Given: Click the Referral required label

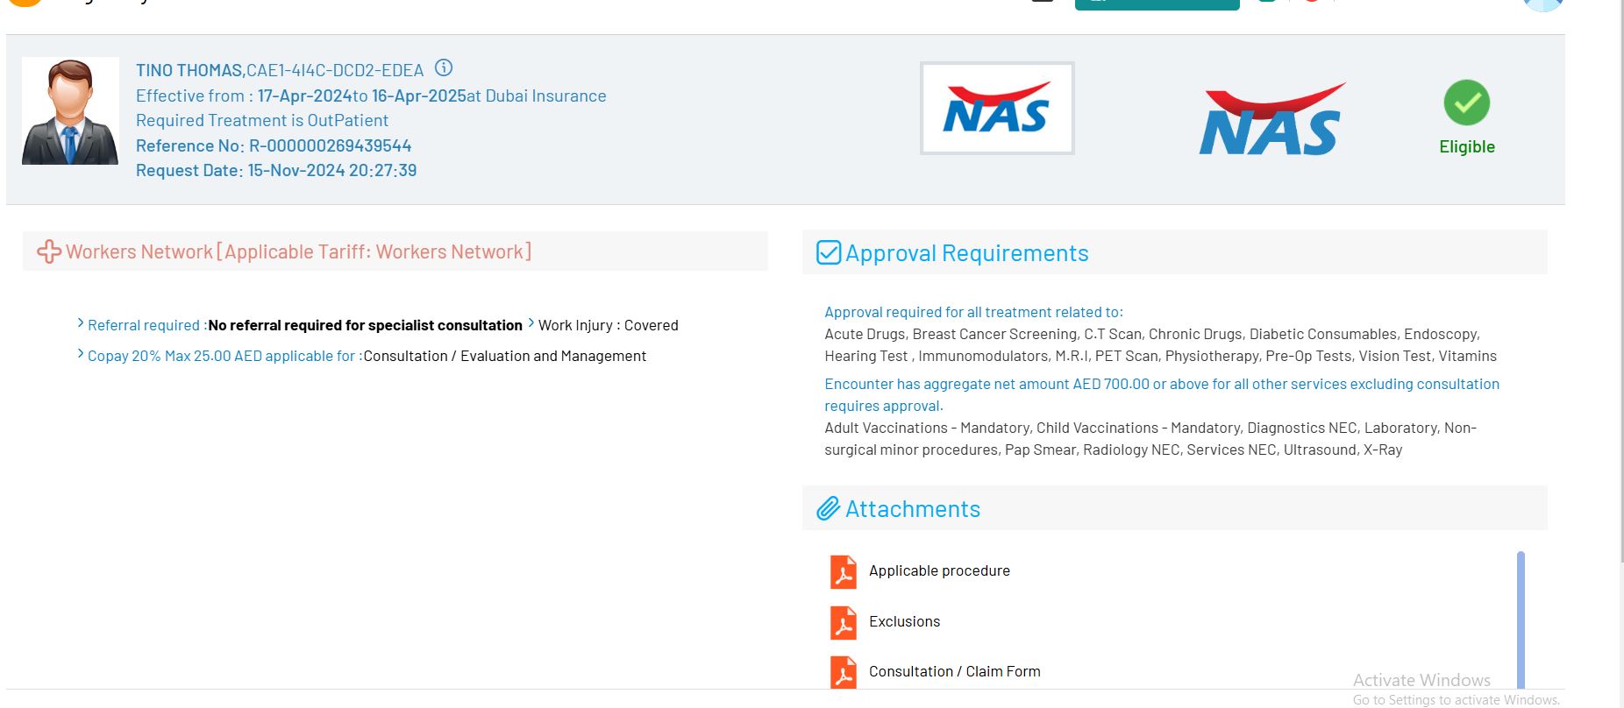Looking at the screenshot, I should click(x=147, y=325).
